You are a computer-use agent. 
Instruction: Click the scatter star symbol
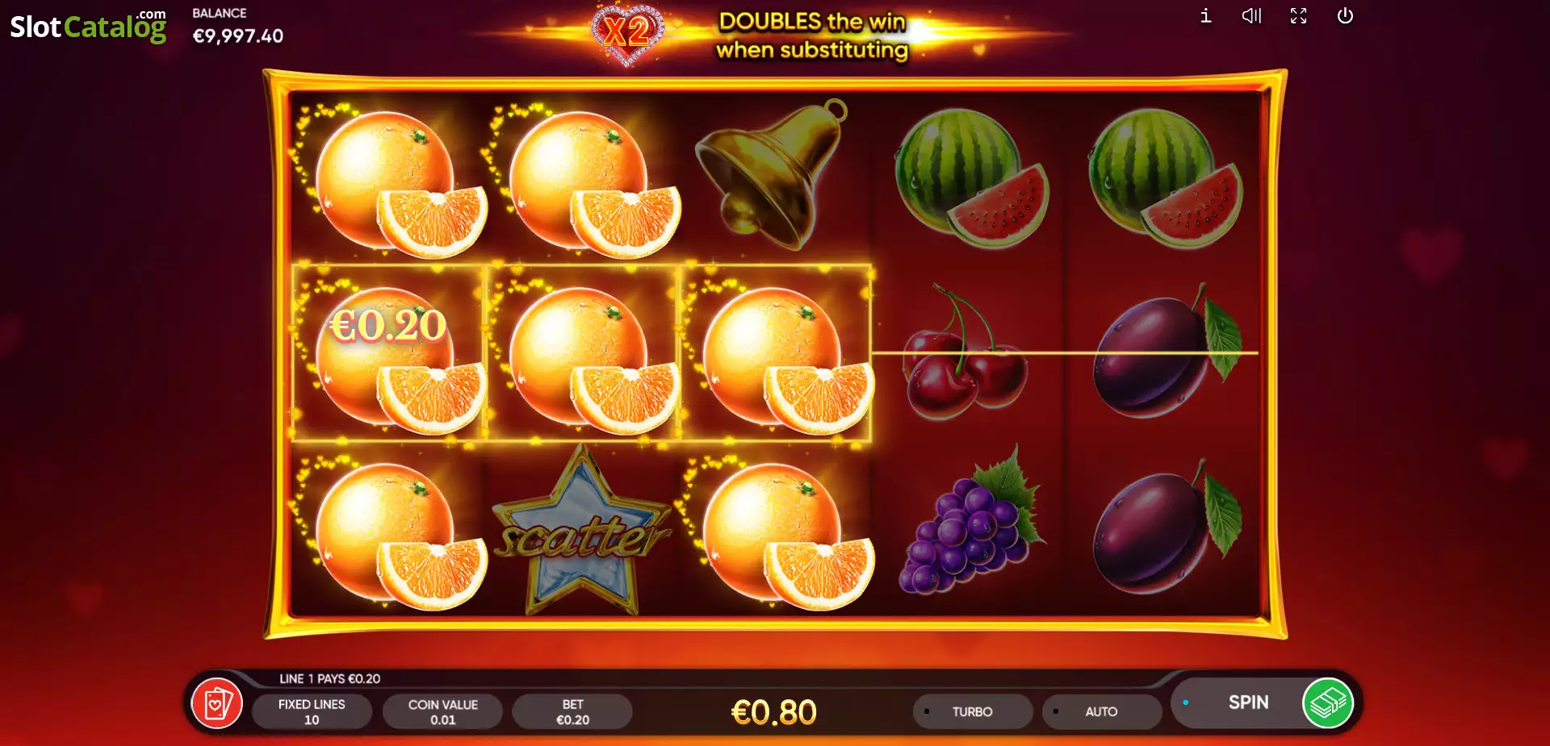[581, 531]
